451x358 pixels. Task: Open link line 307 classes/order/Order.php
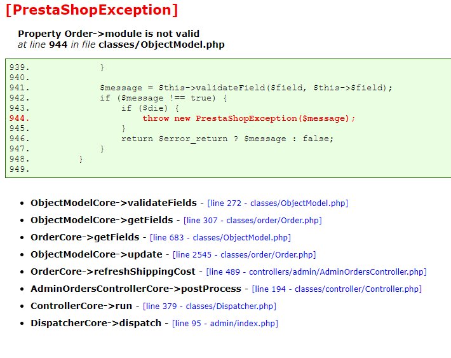click(x=253, y=221)
